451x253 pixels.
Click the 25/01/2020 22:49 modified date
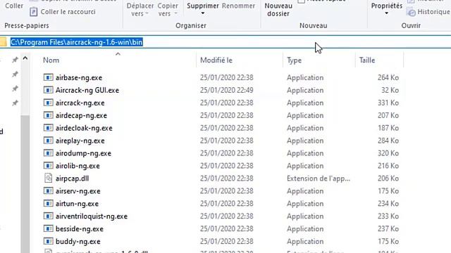point(227,91)
